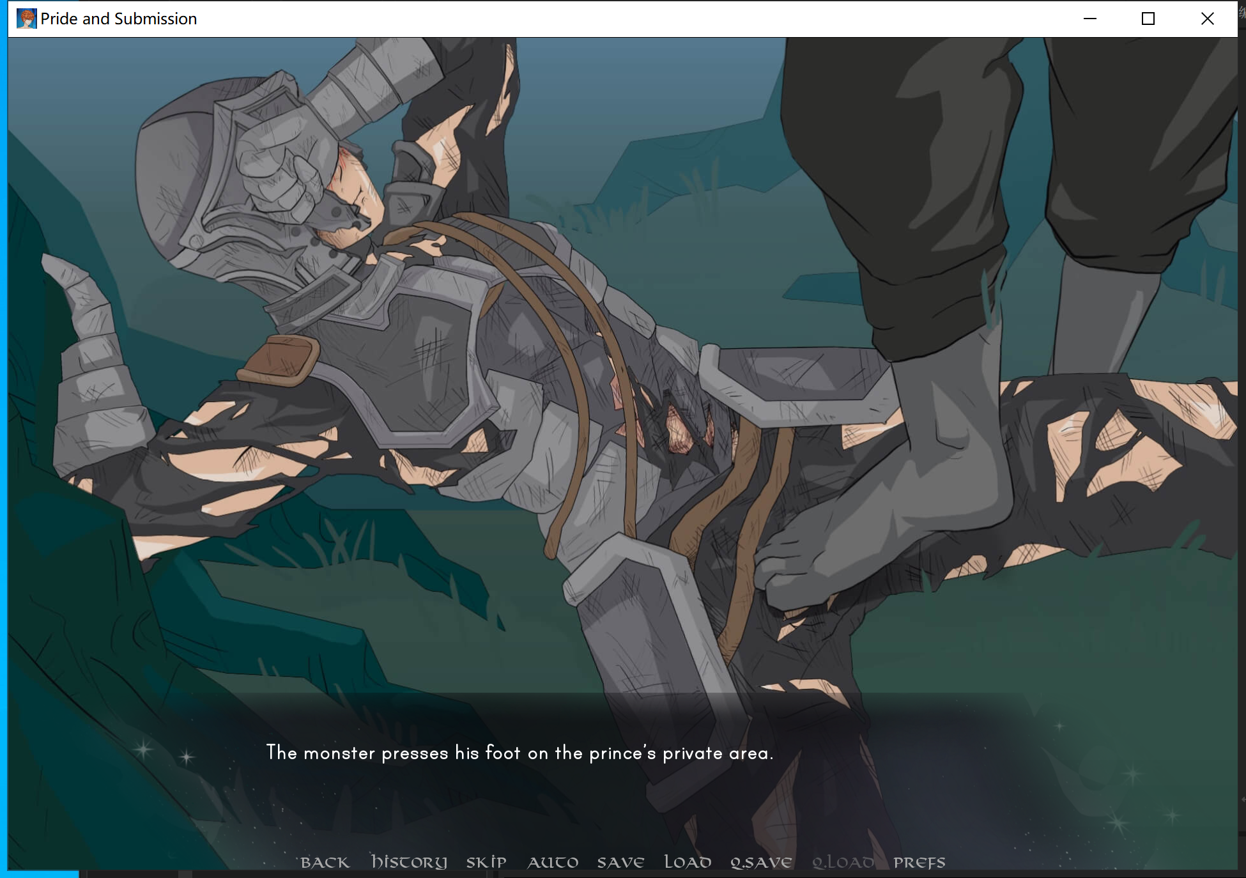
Task: Minimize the game window
Action: coord(1090,19)
